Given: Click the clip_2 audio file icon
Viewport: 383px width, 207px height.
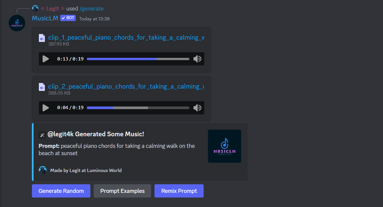Looking at the screenshot, I should coord(42,87).
